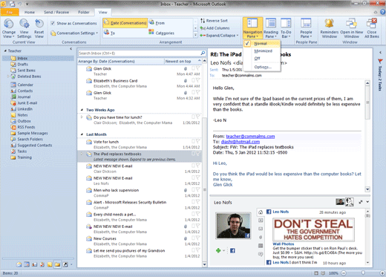Click diashi@hotmail.com link

coord(241,142)
